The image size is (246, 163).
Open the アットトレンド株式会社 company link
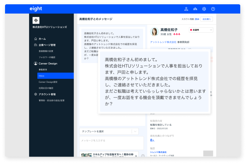click(x=163, y=42)
